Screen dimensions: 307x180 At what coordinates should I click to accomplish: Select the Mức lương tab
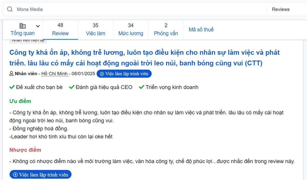point(131,30)
